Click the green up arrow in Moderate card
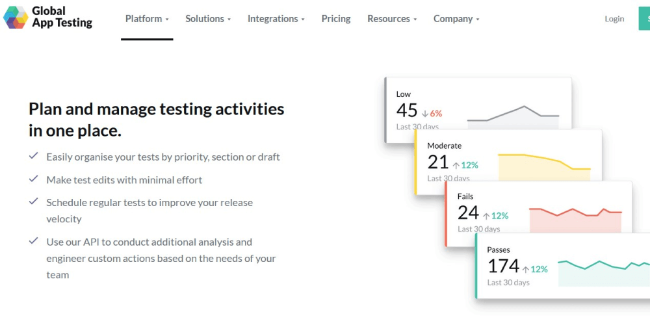650x336 pixels. 456,165
